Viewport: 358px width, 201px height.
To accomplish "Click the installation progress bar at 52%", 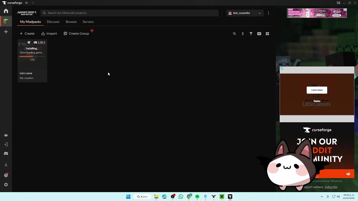I will point(32,56).
